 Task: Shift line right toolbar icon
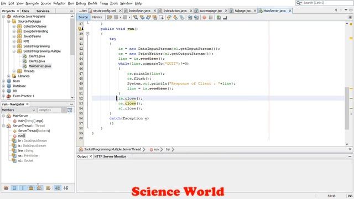click(196, 17)
